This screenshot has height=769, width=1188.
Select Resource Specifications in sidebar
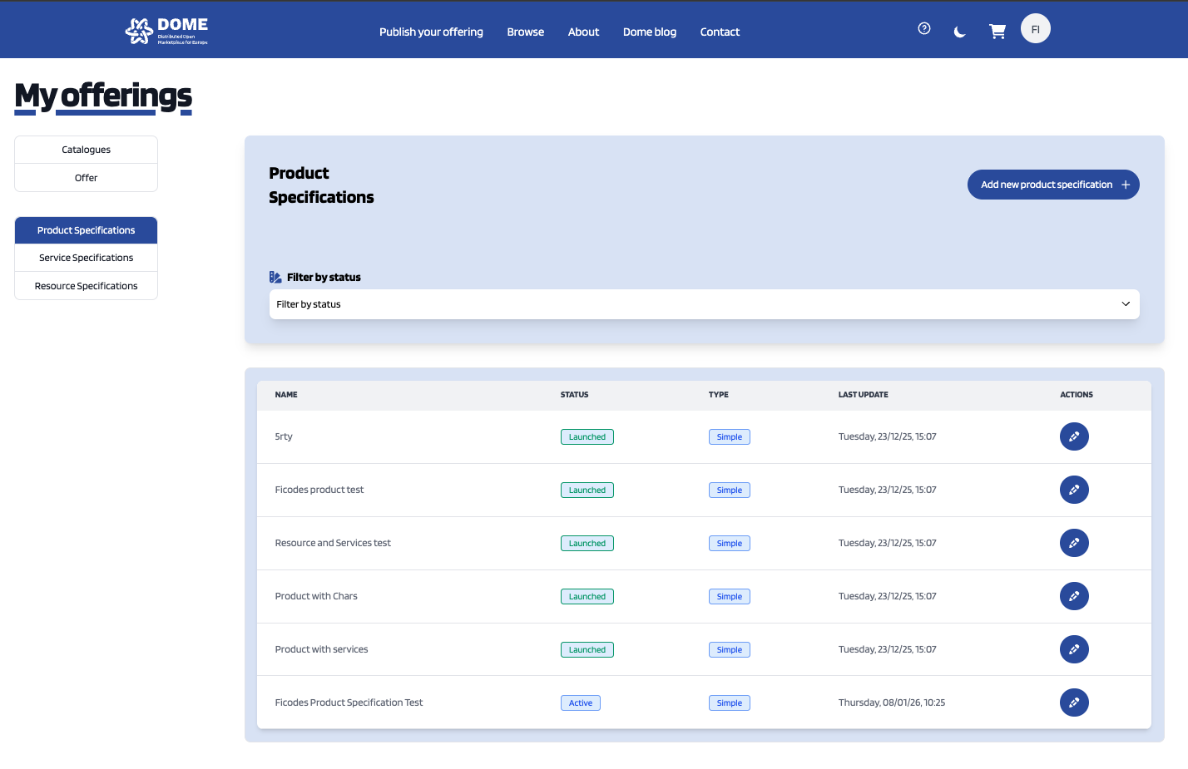click(x=86, y=286)
